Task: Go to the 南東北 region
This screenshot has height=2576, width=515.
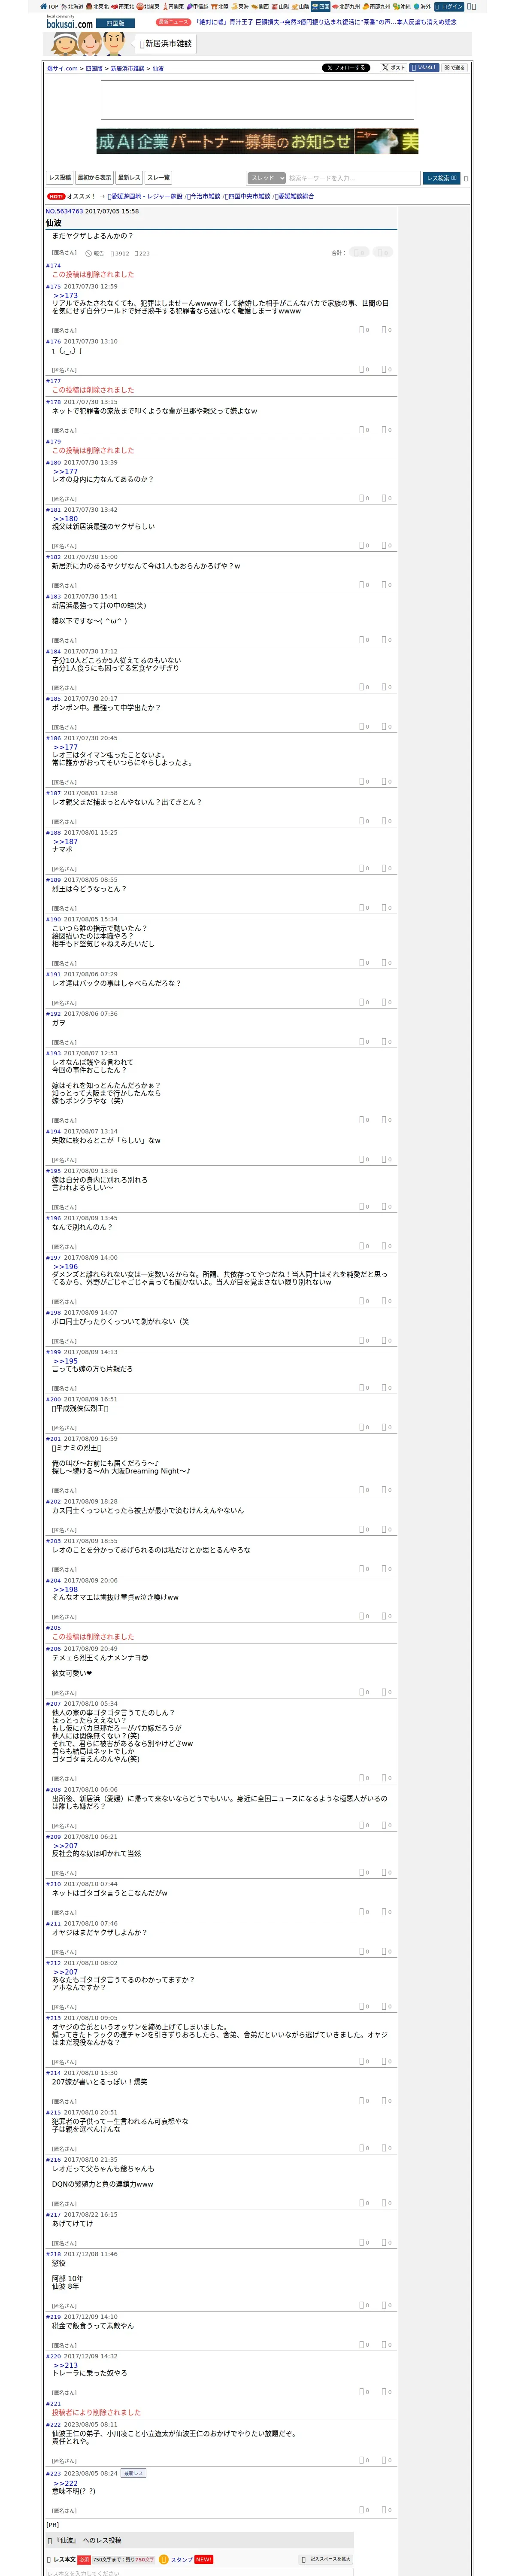Action: coord(123,6)
